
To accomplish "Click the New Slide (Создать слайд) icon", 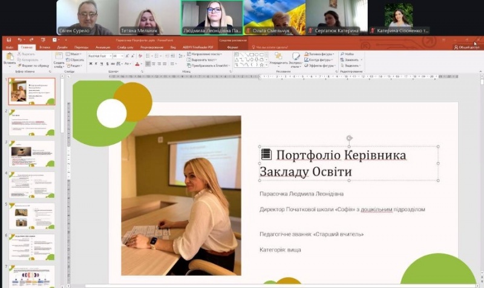I will click(x=59, y=57).
